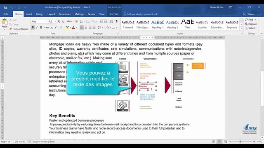Toggle Italic formatting

click(x=37, y=28)
